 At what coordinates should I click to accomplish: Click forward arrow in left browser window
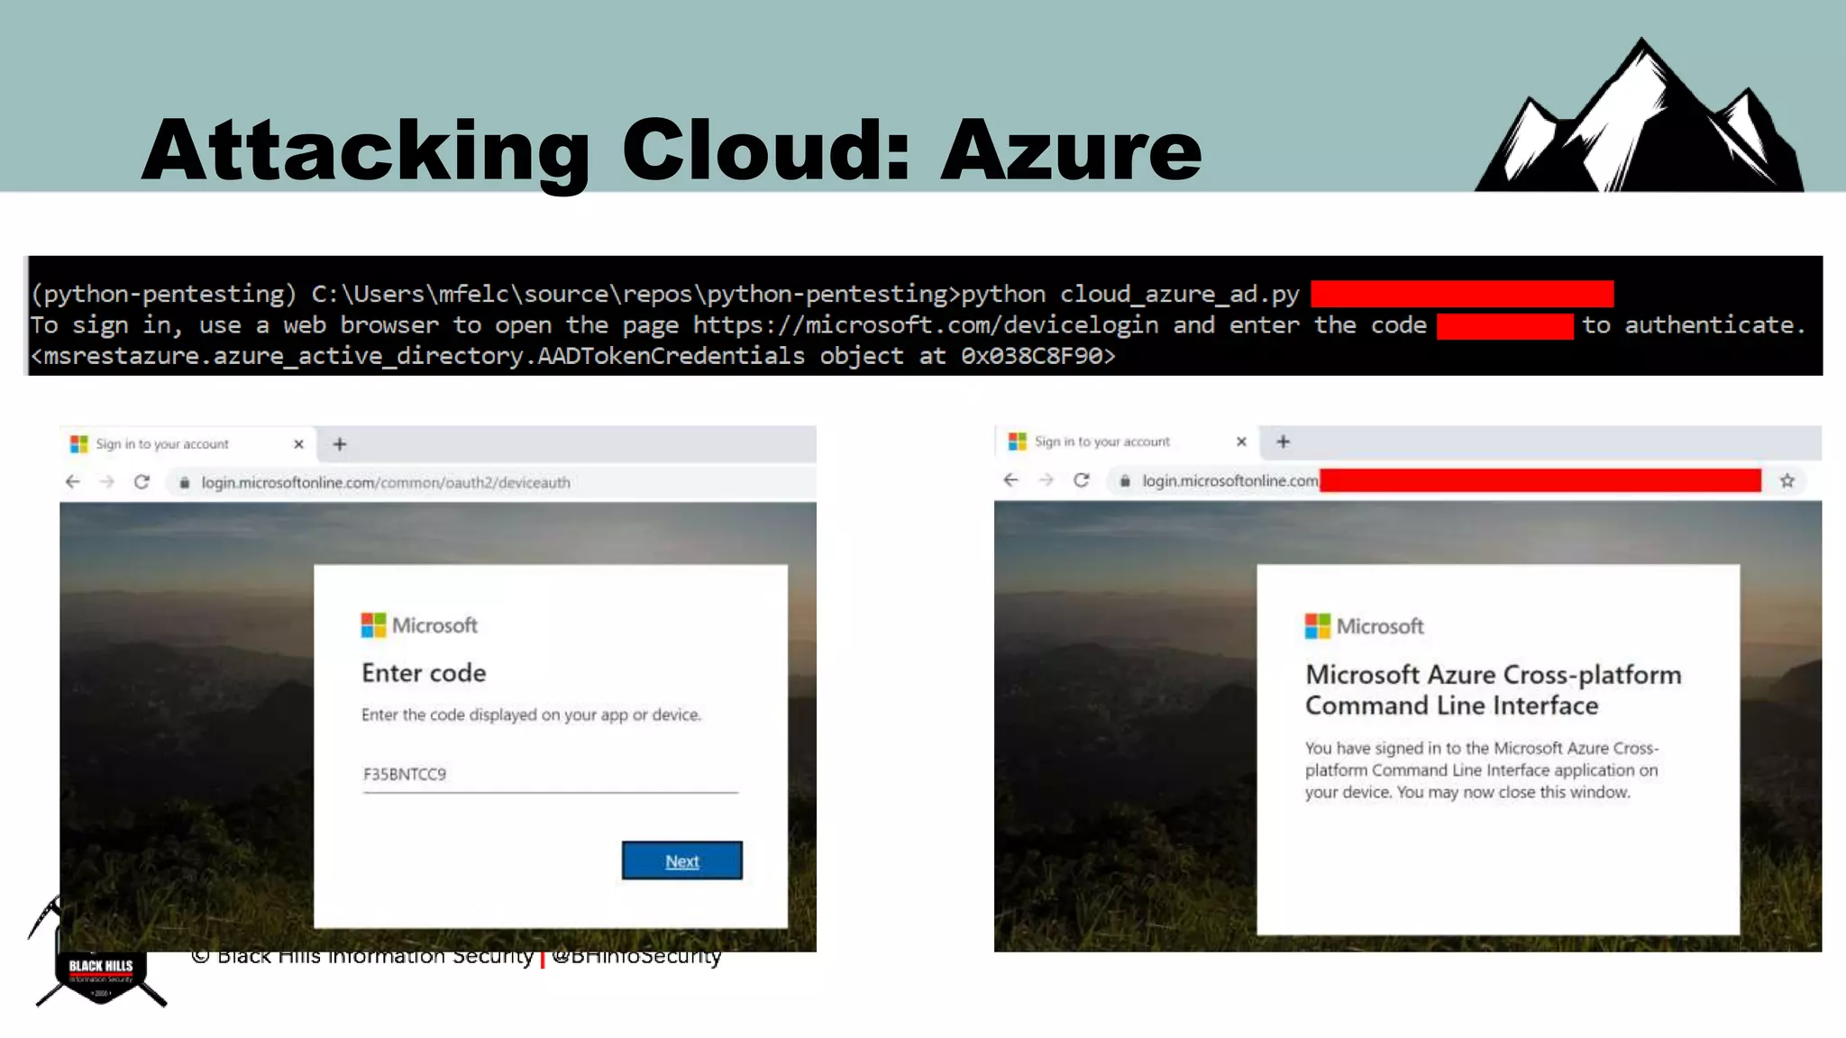tap(107, 482)
